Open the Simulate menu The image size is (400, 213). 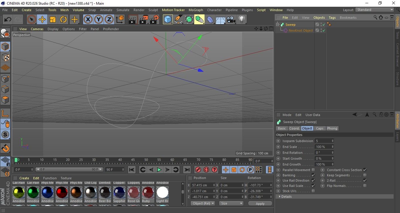[123, 10]
